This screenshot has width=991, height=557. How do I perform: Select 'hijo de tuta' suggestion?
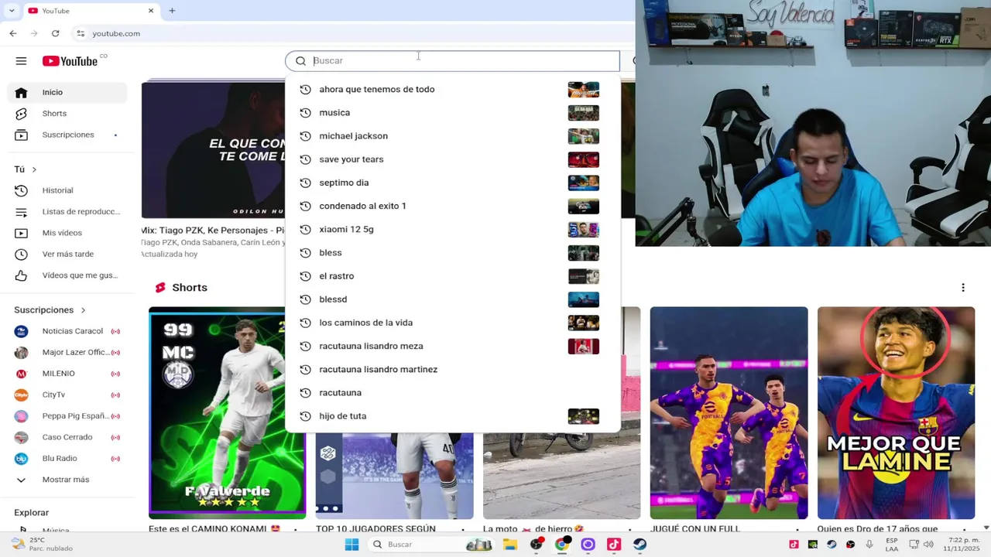coord(452,416)
